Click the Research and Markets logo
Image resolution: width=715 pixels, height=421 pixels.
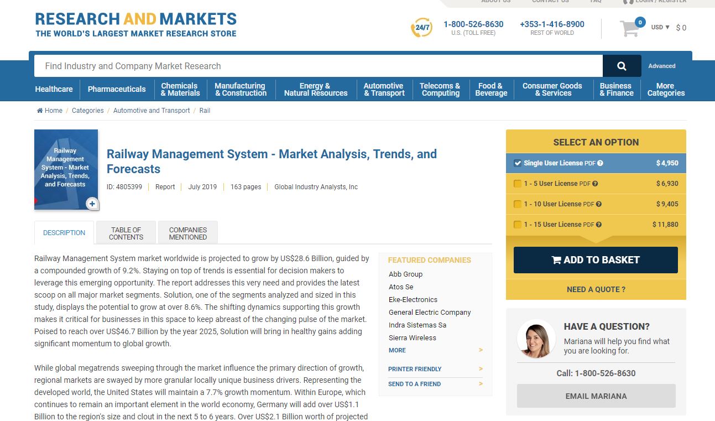(x=135, y=25)
